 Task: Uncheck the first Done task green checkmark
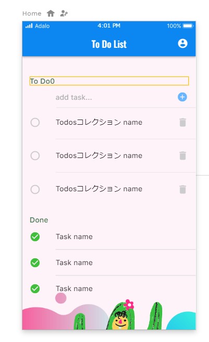pos(35,236)
